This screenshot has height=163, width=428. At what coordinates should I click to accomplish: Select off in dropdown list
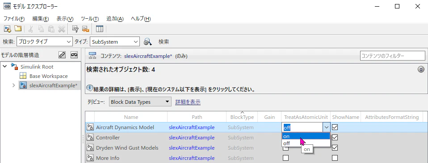coord(306,143)
